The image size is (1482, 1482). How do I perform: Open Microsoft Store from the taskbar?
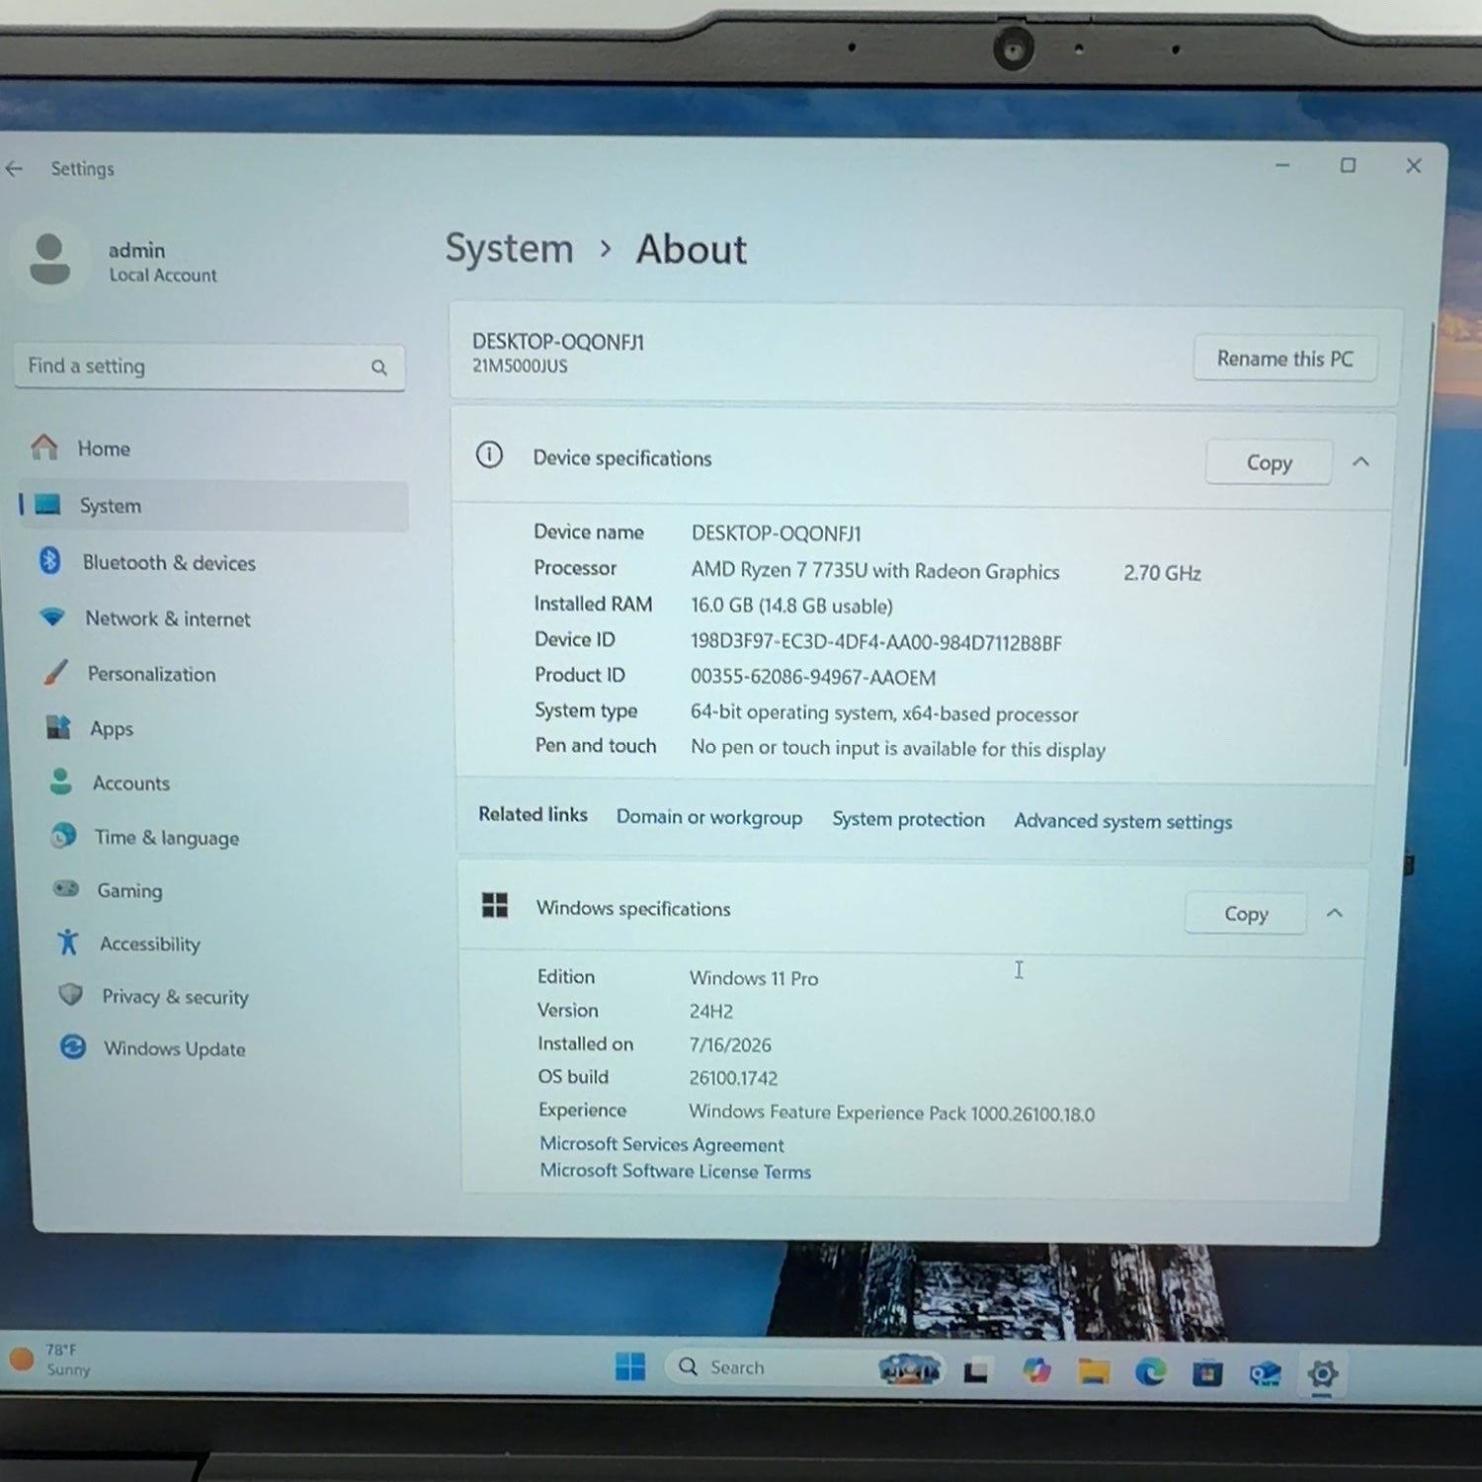pyautogui.click(x=1207, y=1373)
